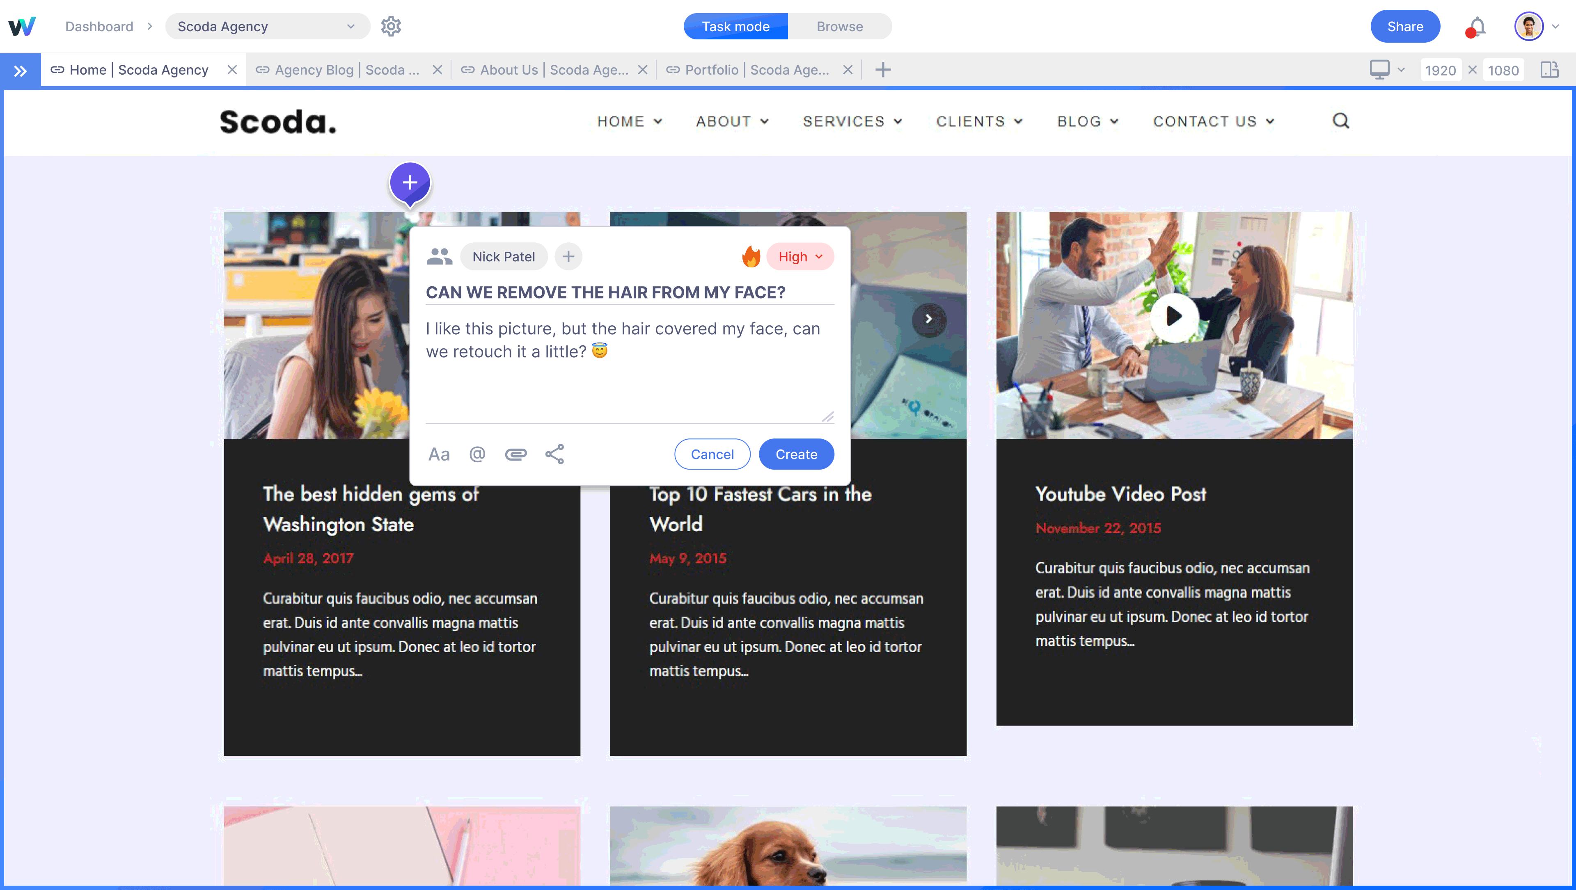Screen dimensions: 1576x890
Task: Play the Youtube Video Post video
Action: pyautogui.click(x=1173, y=317)
